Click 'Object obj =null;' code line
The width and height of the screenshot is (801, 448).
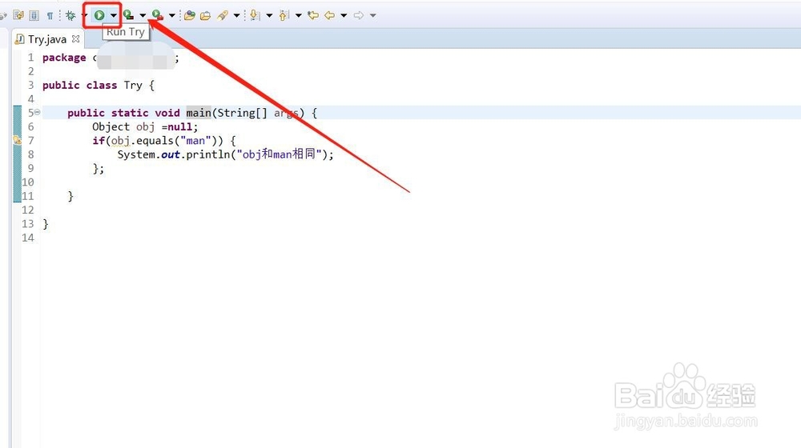(145, 126)
